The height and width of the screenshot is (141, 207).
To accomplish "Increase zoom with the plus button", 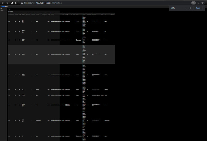I will point(190,8).
